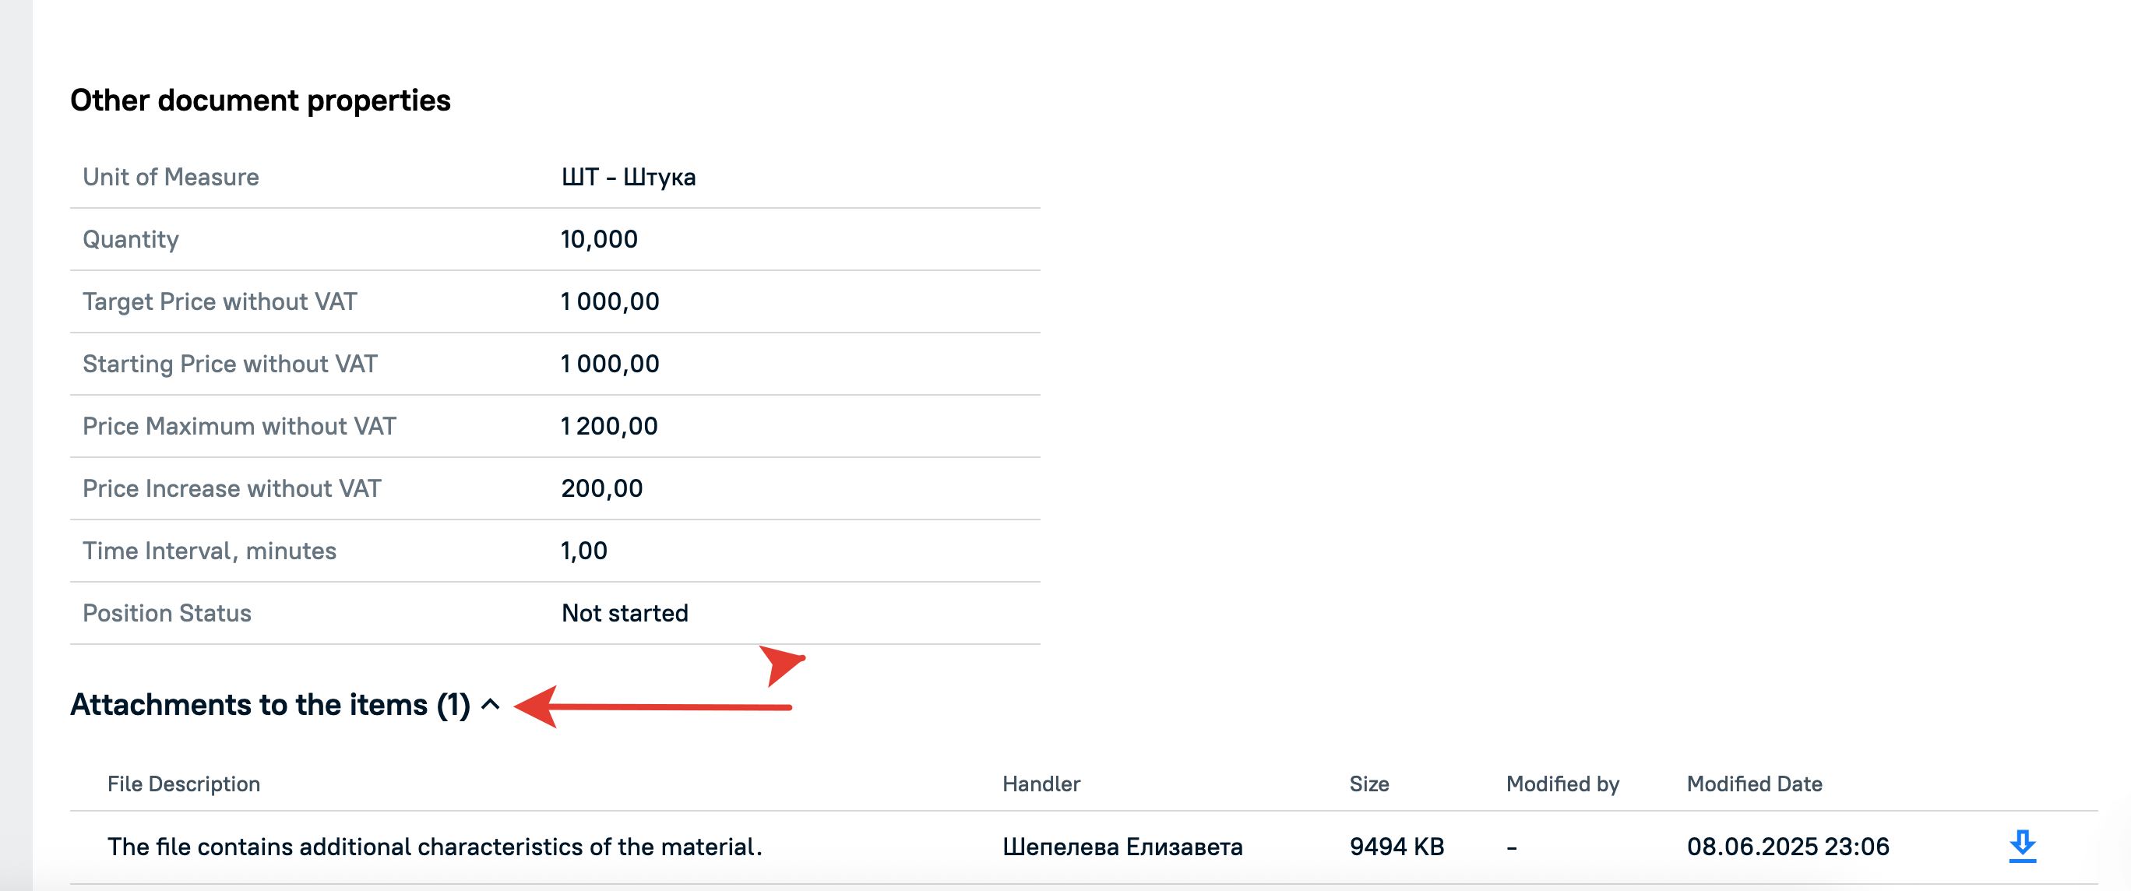Viewport: 2131px width, 891px height.
Task: Select the Quantity value 10,000
Action: click(599, 239)
